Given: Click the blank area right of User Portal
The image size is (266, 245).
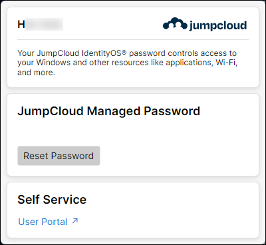Looking at the screenshot, I should pos(166,222).
